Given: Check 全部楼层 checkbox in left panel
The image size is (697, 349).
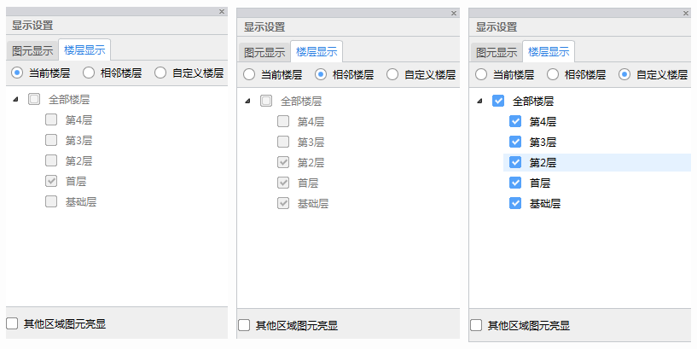Looking at the screenshot, I should (x=34, y=99).
